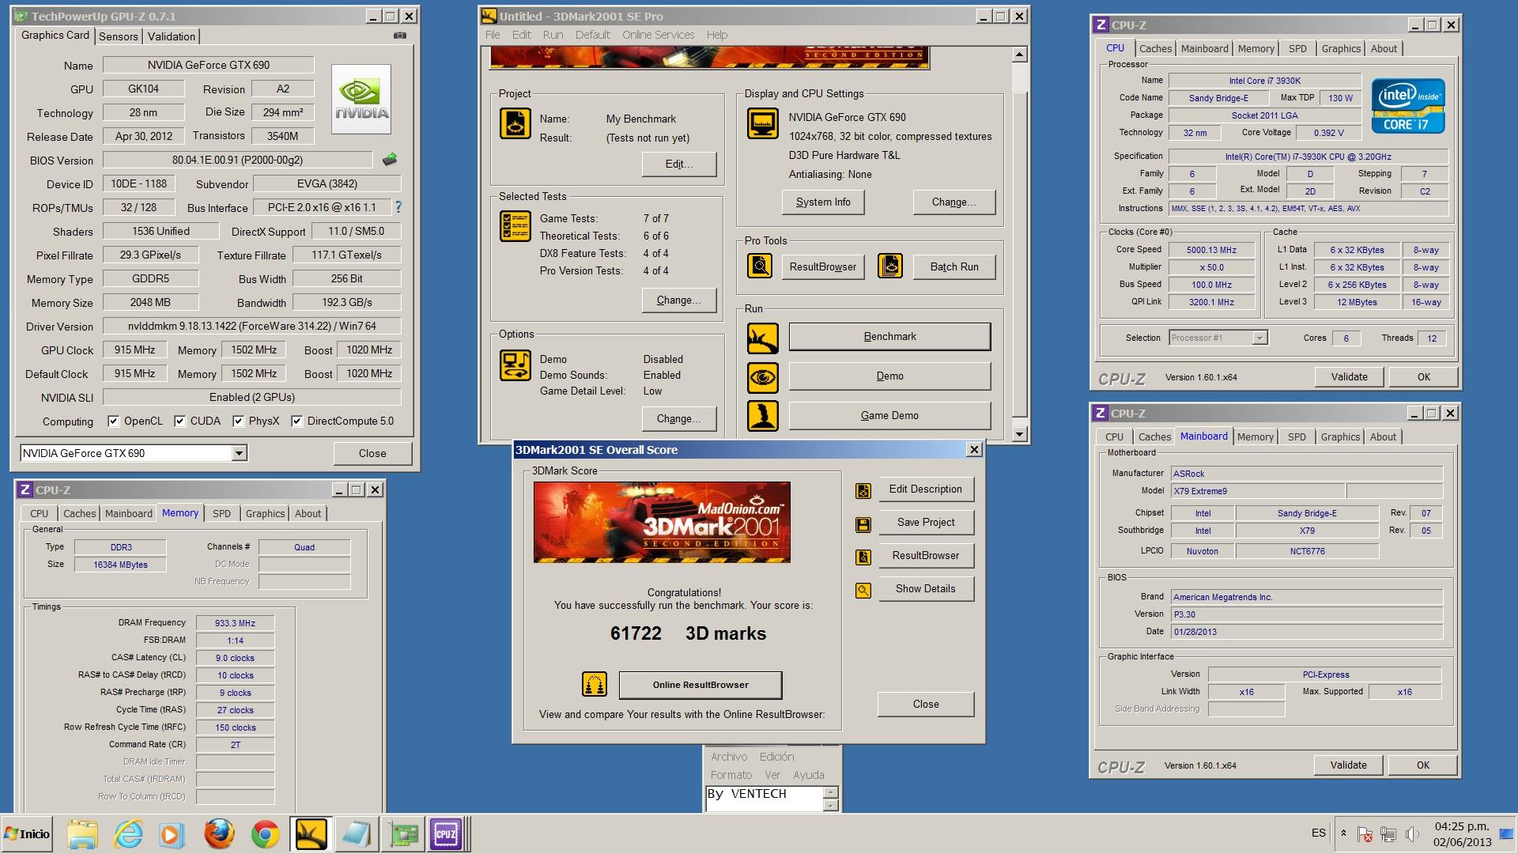Viewport: 1518px width, 854px height.
Task: Launch Internet Explorer from the taskbar
Action: pos(128,834)
